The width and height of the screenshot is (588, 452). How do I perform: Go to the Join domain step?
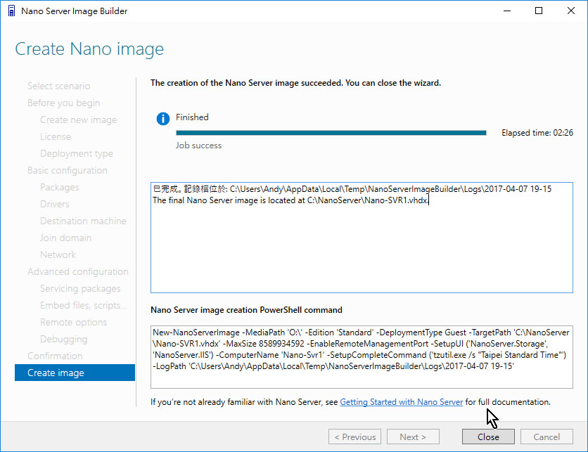pyautogui.click(x=65, y=238)
